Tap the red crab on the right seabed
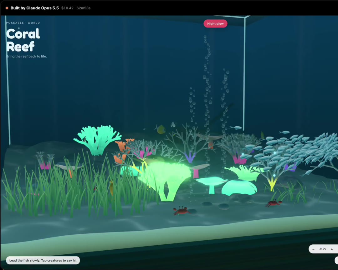The width and height of the screenshot is (338, 270). 274,203
